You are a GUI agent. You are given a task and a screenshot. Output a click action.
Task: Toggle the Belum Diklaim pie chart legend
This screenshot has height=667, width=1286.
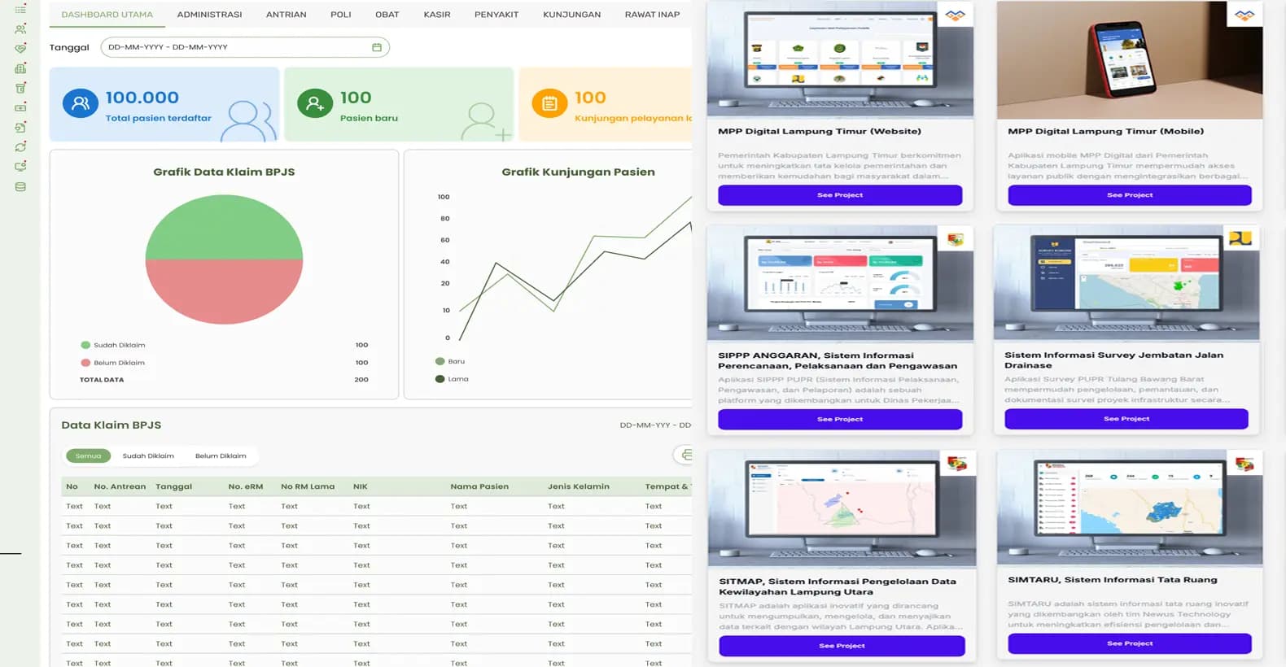[113, 363]
